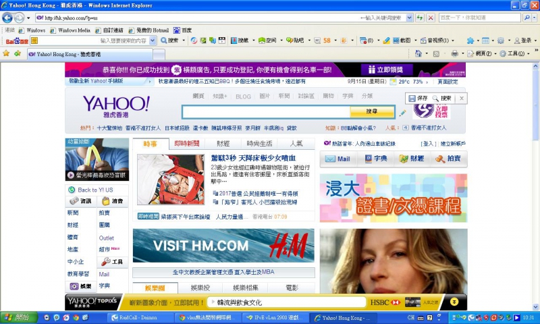Click the injured girl news thumbnail
The width and height of the screenshot is (540, 324).
tap(171, 180)
